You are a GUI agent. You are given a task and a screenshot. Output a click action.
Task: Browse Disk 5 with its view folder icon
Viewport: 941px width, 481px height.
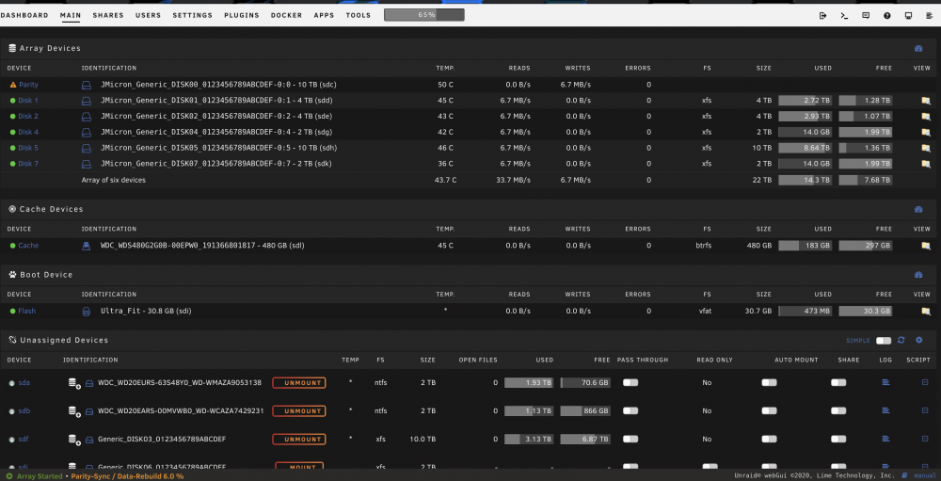tap(925, 148)
